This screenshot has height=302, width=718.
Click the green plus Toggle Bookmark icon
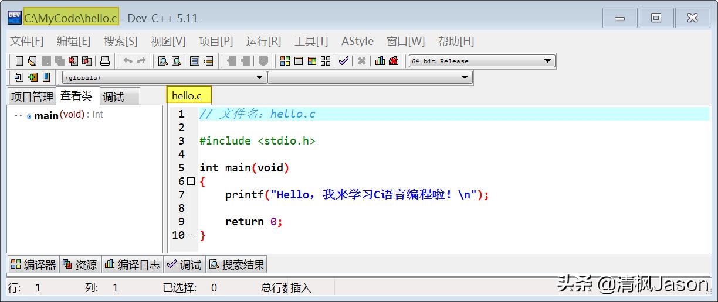coord(33,77)
